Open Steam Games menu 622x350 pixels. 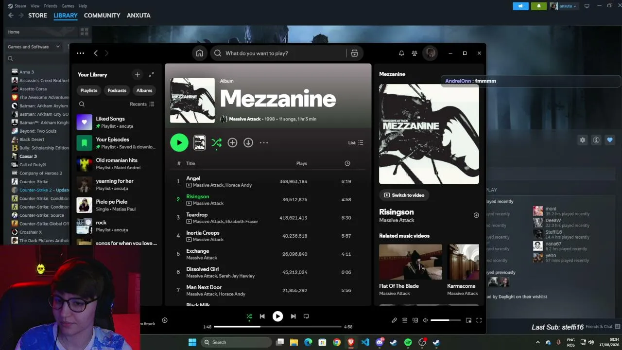[x=68, y=6]
